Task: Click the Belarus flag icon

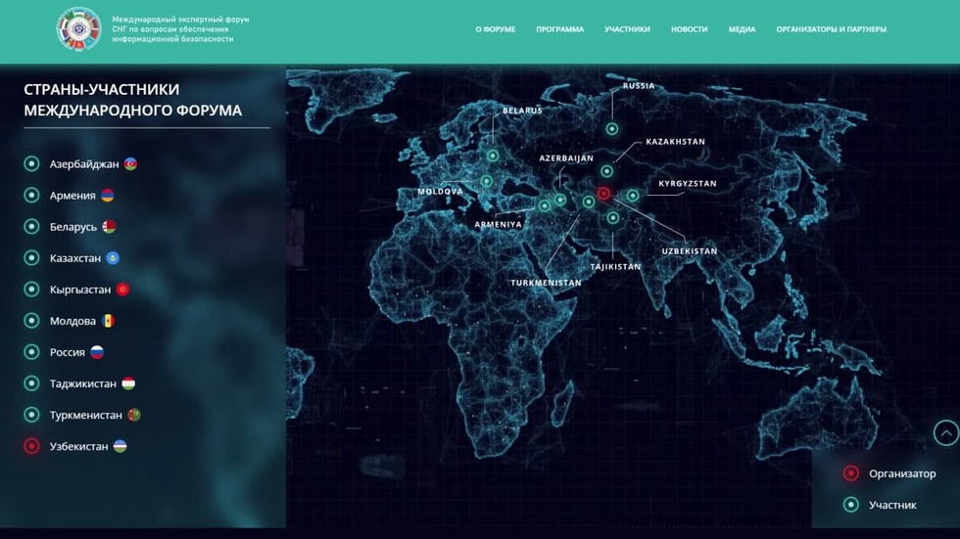Action: (x=109, y=227)
